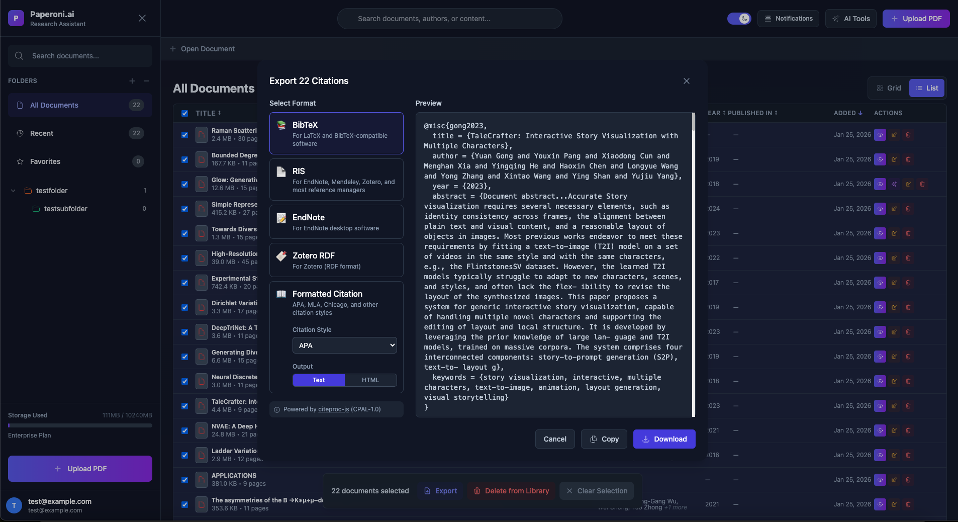The height and width of the screenshot is (522, 958).
Task: Choose the EndNote export format
Action: 335,222
